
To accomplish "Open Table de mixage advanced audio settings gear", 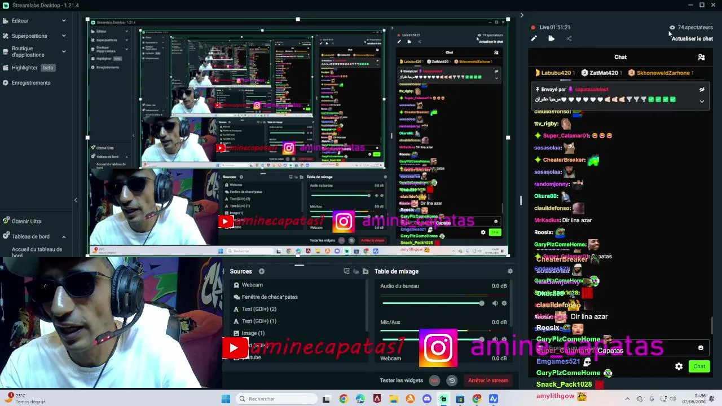I will coord(510,271).
